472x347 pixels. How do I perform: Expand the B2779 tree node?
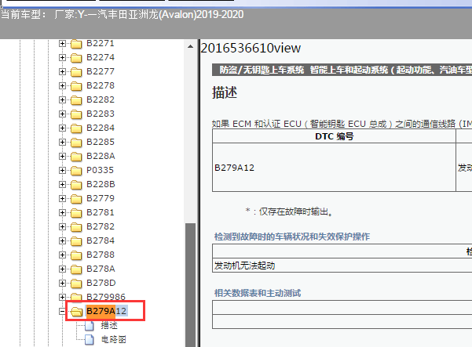62,199
